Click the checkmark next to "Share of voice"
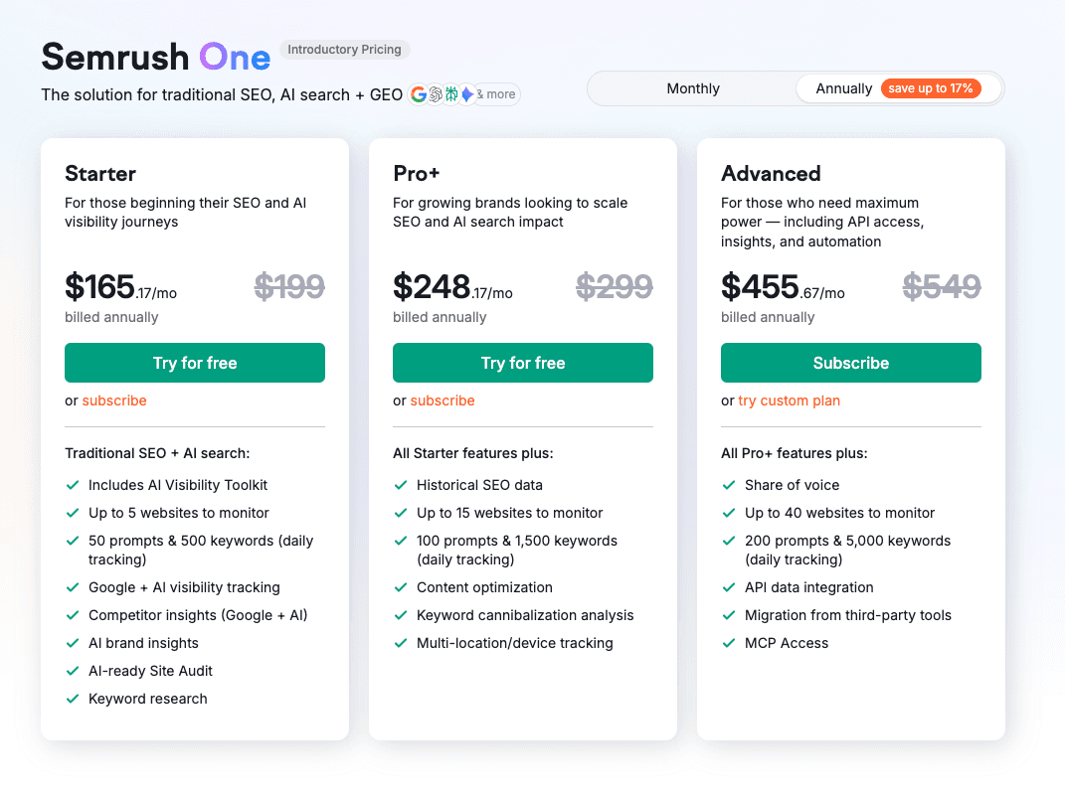 (x=728, y=485)
